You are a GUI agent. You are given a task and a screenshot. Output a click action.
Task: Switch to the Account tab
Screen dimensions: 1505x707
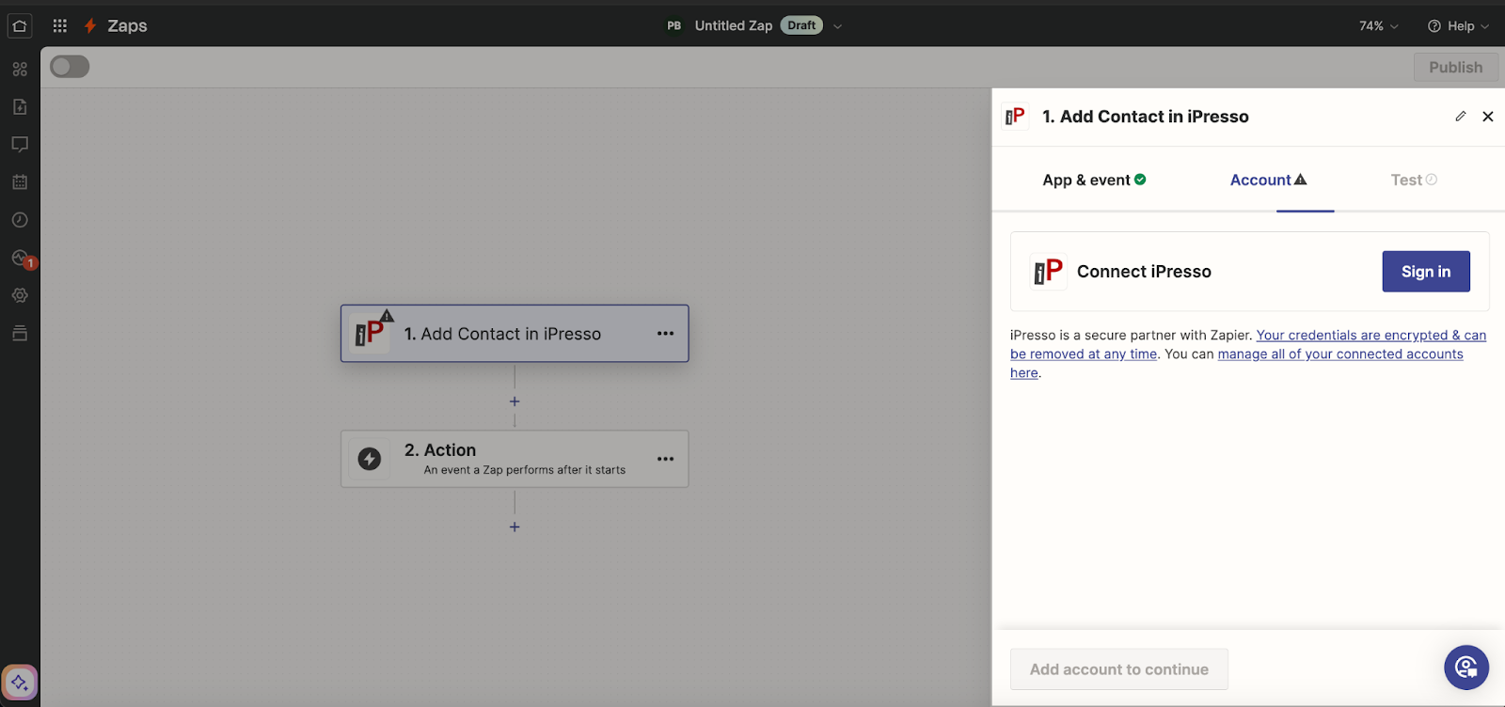pyautogui.click(x=1268, y=180)
